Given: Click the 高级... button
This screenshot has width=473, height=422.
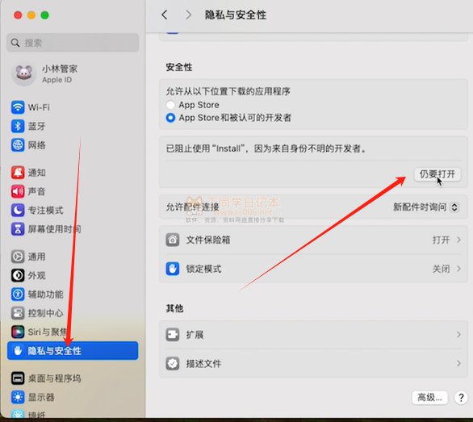Looking at the screenshot, I should 429,398.
